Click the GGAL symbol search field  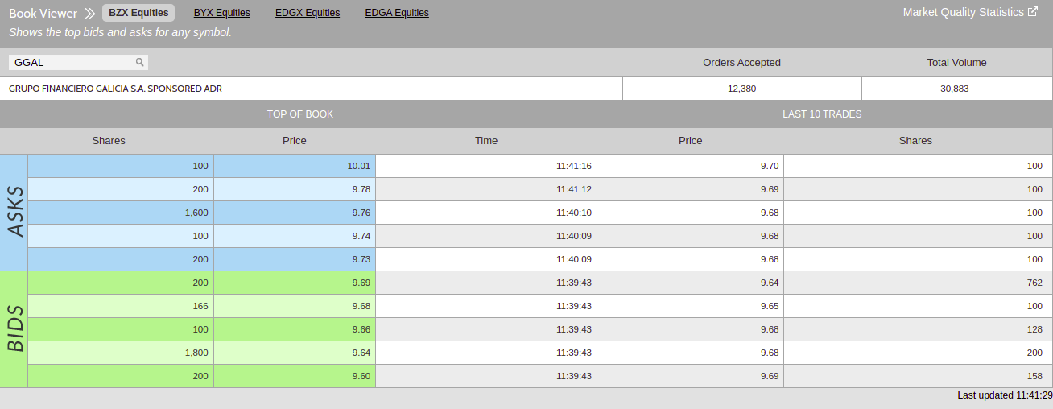72,62
